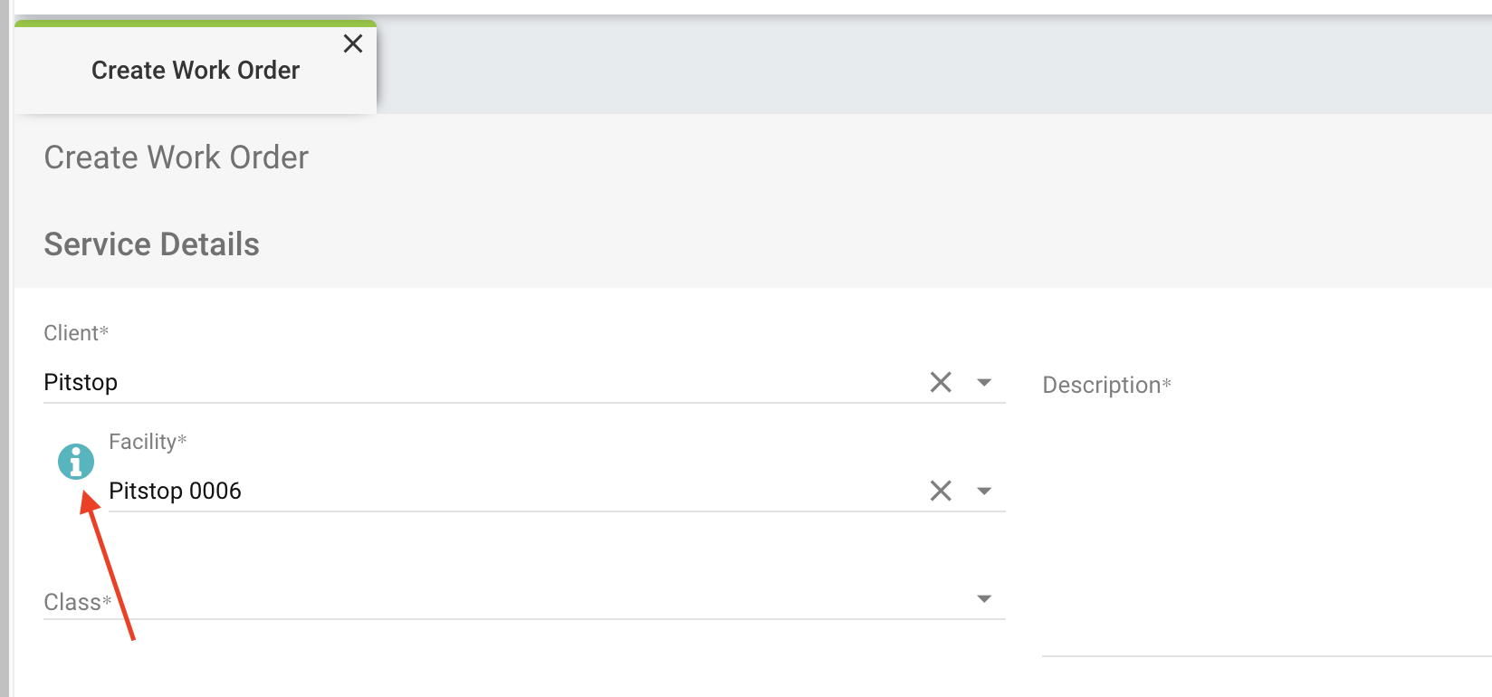The width and height of the screenshot is (1492, 697).
Task: Click the Service Details section heading
Action: coord(150,243)
